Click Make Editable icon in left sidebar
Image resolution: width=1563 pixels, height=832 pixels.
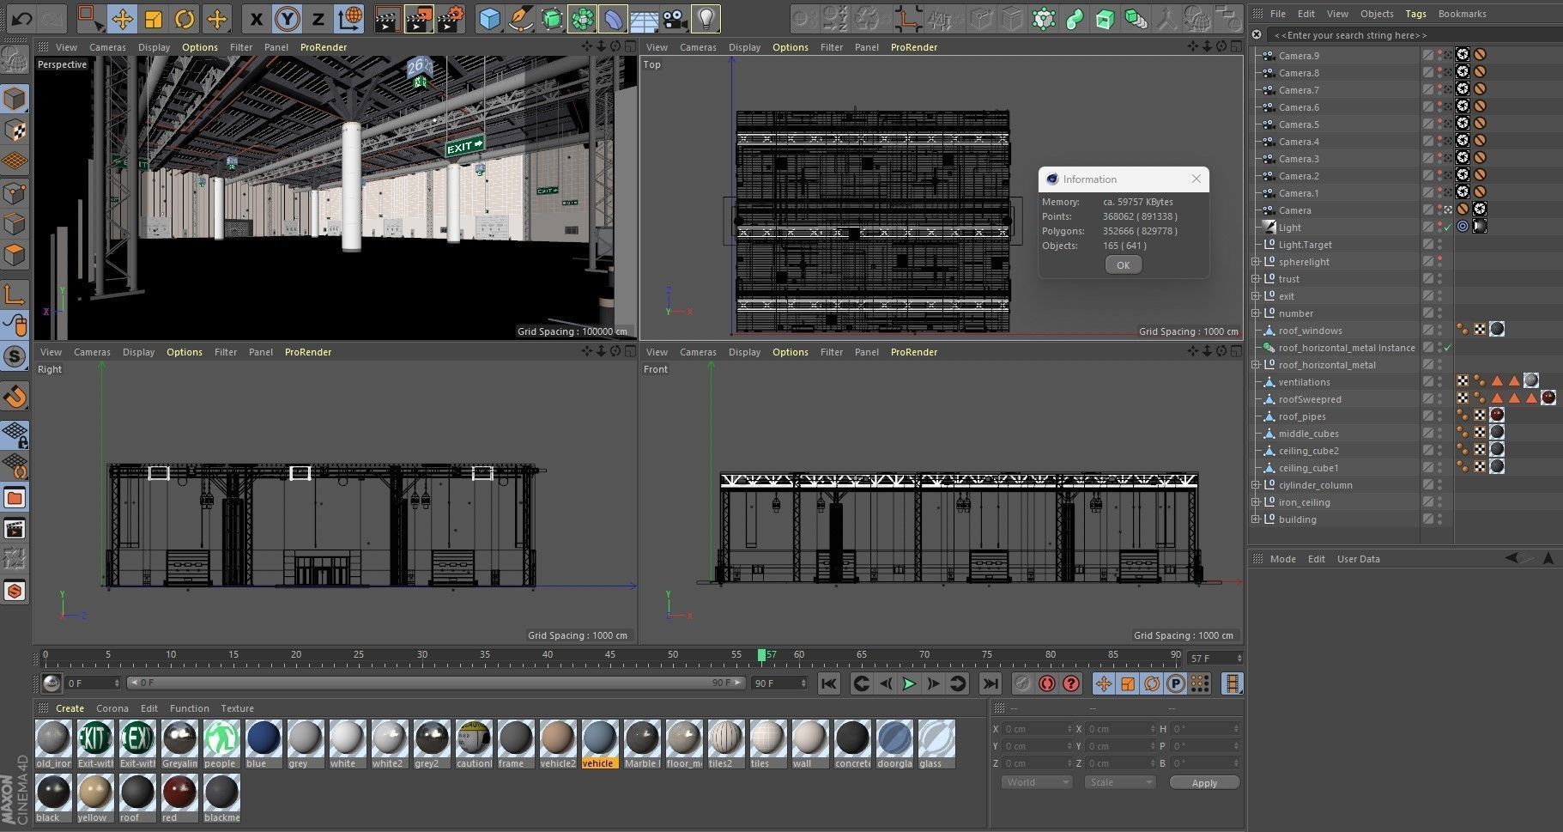[15, 60]
